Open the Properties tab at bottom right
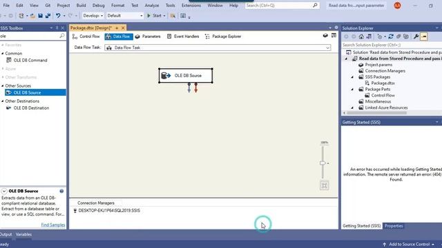This screenshot has height=248, width=442. (394, 226)
